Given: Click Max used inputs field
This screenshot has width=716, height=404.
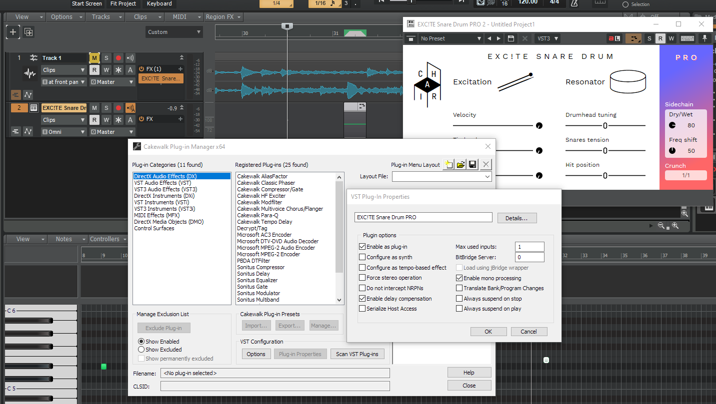Looking at the screenshot, I should click(529, 247).
